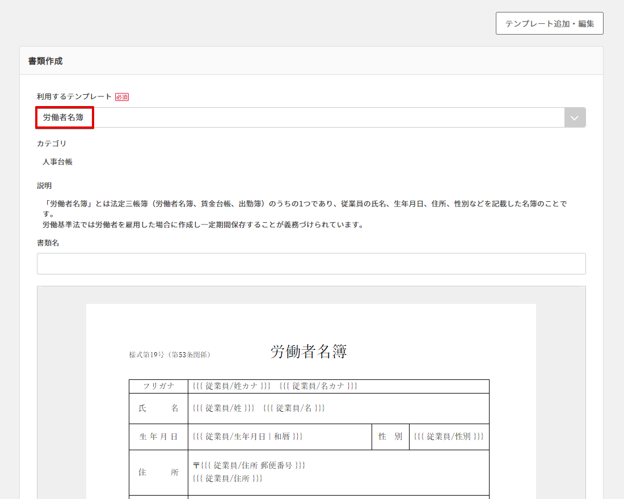Image resolution: width=624 pixels, height=499 pixels.
Task: Click the 従業員/性別 placeholder
Action: coord(448,437)
